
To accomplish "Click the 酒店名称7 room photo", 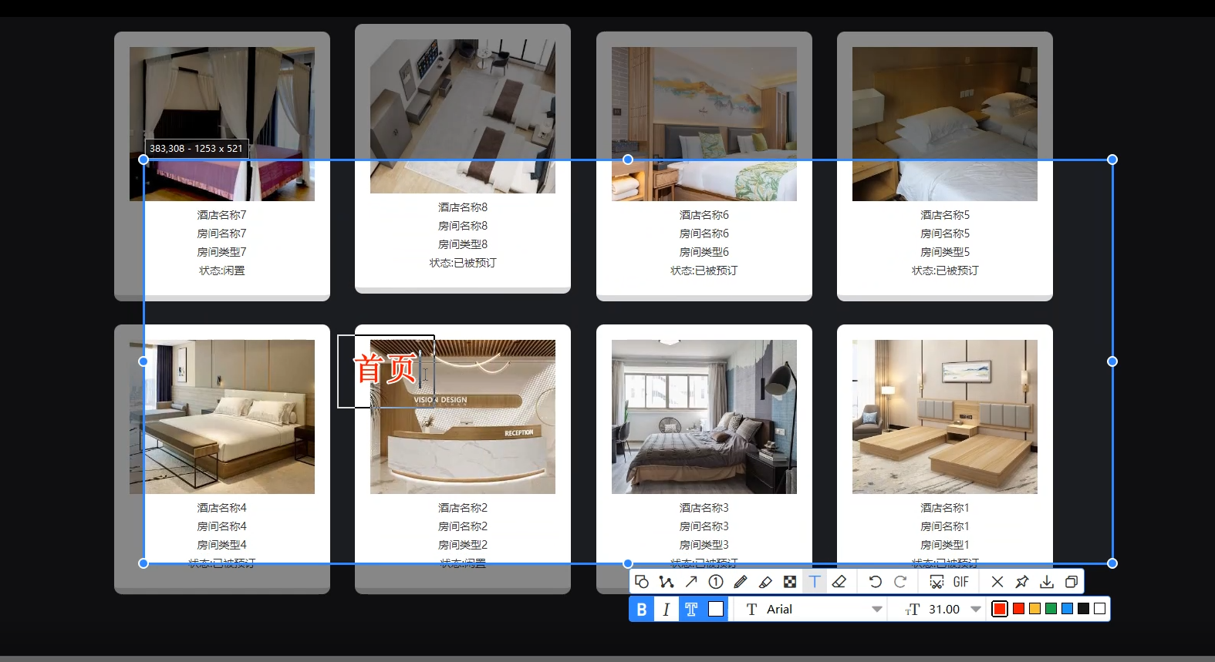I will (x=222, y=124).
